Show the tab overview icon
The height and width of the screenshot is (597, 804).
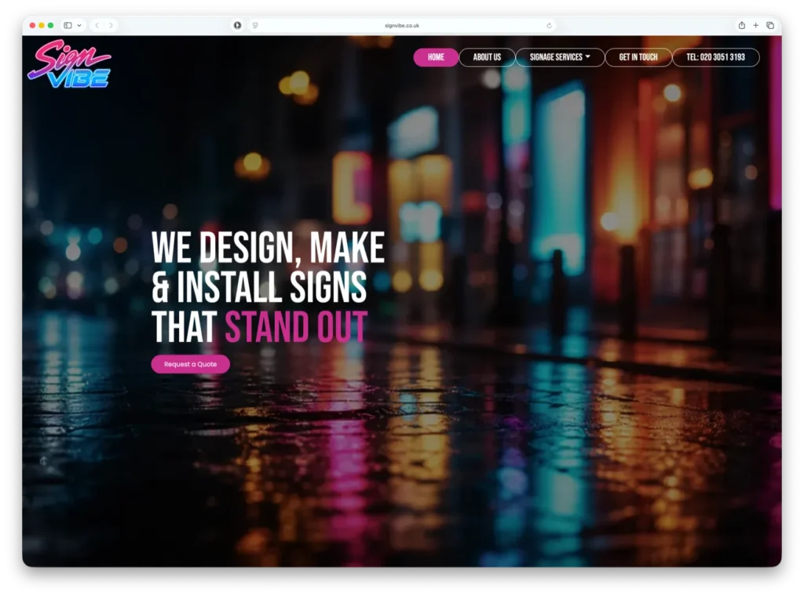[770, 25]
